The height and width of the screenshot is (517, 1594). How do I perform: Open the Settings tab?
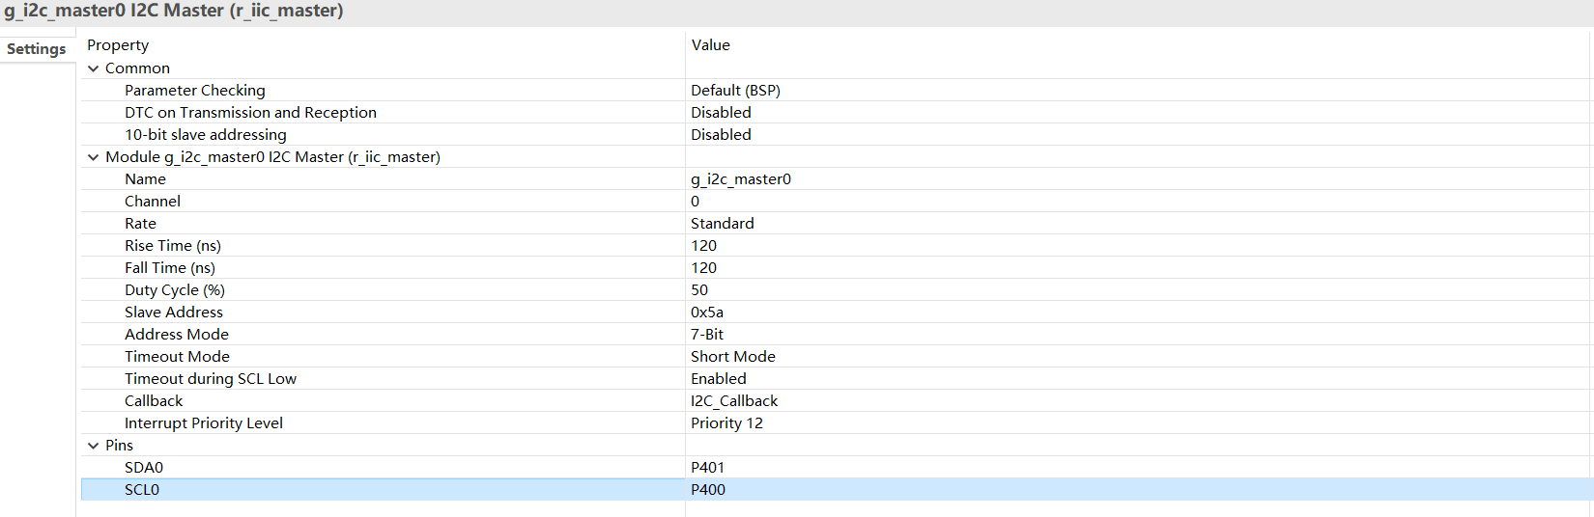click(37, 49)
